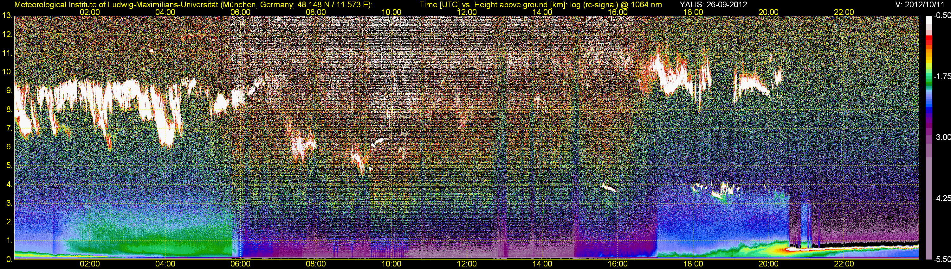Image resolution: width=951 pixels, height=269 pixels.
Task: Click the 22:00 label on the lower time axis
Action: pos(844,264)
